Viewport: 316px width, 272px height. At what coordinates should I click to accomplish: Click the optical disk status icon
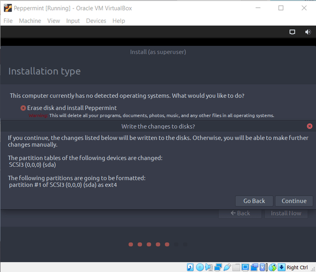[200, 267]
